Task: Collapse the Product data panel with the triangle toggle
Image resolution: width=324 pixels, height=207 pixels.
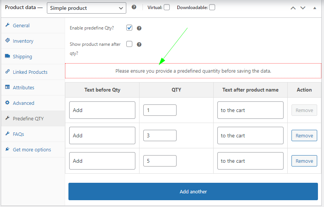Action: click(315, 8)
